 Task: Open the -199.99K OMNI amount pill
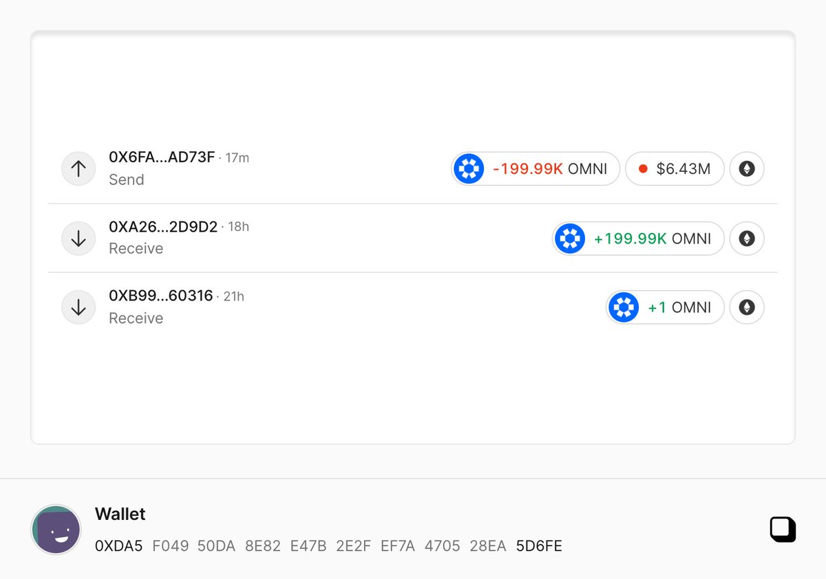point(536,168)
